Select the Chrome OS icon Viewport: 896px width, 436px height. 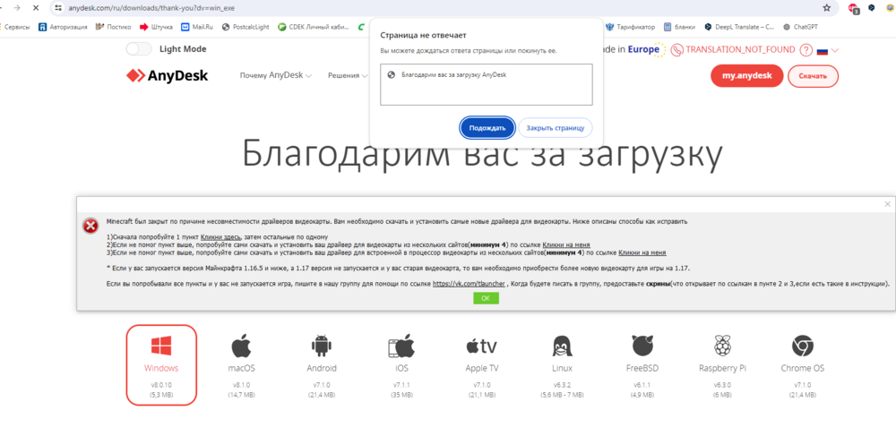point(803,346)
